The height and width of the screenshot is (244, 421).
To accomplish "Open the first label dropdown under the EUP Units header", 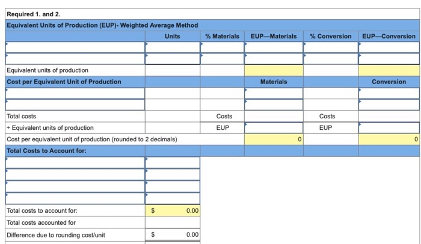I will click(x=75, y=47).
